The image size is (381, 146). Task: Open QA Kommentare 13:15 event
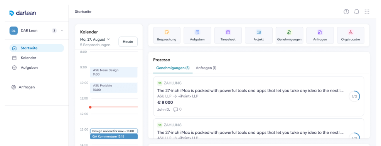tap(114, 136)
